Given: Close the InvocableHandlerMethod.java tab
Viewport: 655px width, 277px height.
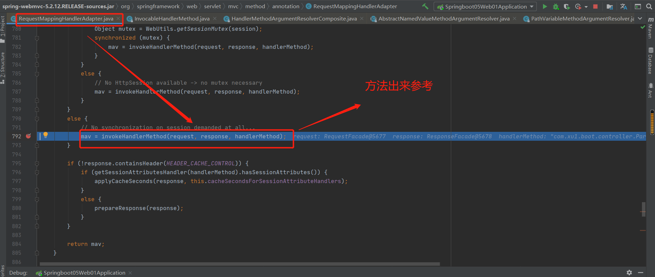Looking at the screenshot, I should (215, 18).
